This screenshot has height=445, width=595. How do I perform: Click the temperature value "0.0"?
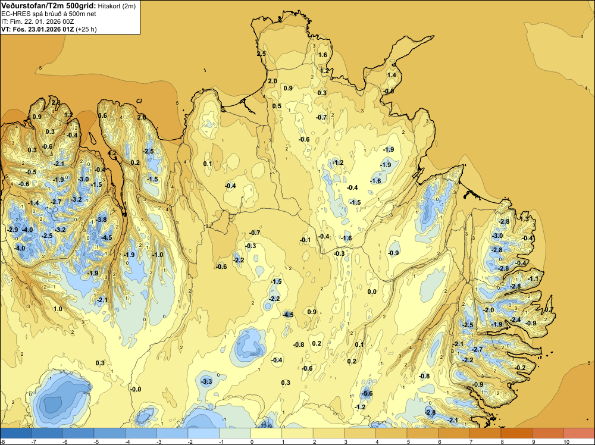(x=372, y=292)
